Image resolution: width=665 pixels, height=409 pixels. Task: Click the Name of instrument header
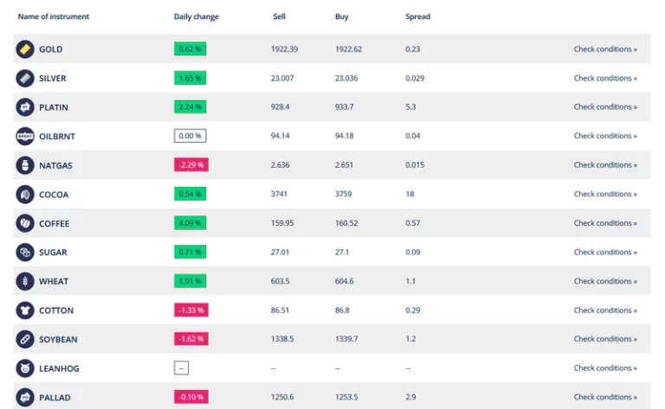pos(54,16)
